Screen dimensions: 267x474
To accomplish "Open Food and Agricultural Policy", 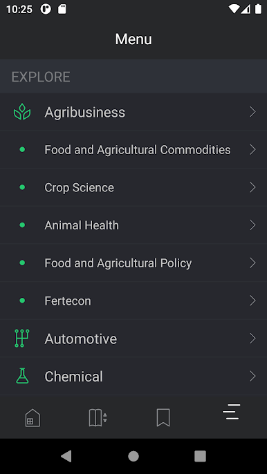I will pyautogui.click(x=133, y=263).
